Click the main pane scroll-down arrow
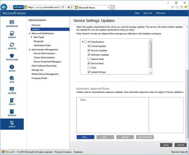 tap(187, 140)
